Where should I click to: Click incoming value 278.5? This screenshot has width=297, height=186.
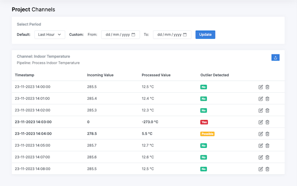(92, 133)
